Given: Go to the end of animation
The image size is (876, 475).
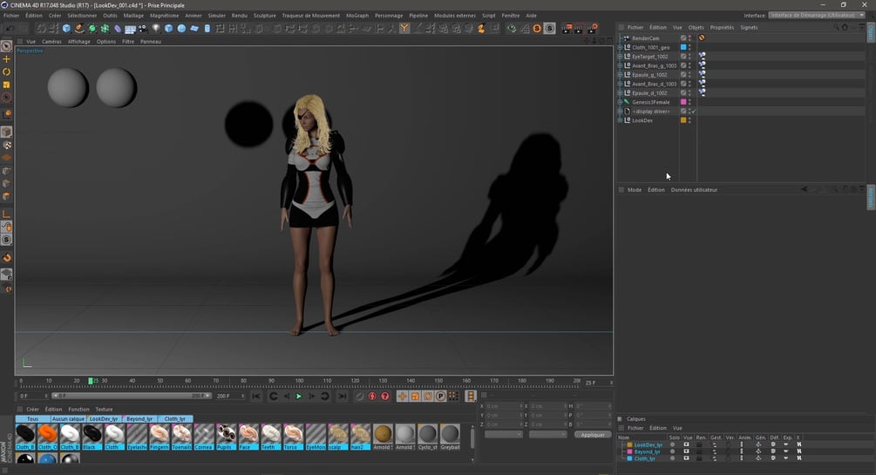Looking at the screenshot, I should [342, 397].
